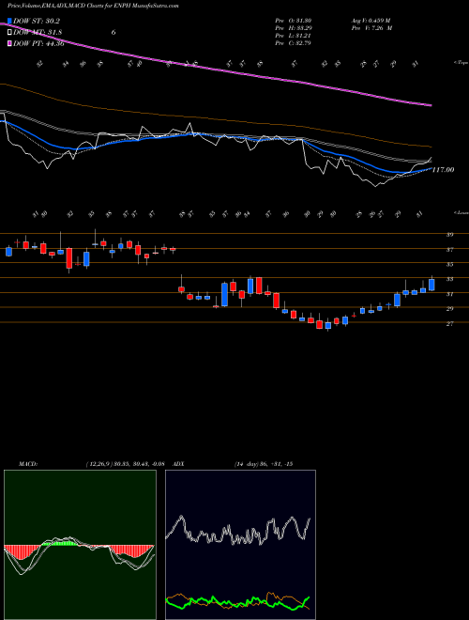Click the chart title for ENPH

93,7
